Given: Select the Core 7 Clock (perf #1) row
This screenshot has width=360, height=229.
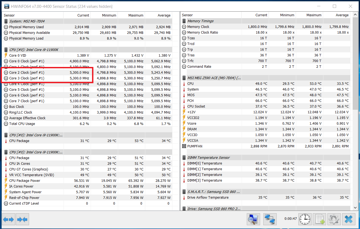Looking at the screenshot, I should pos(87,101).
